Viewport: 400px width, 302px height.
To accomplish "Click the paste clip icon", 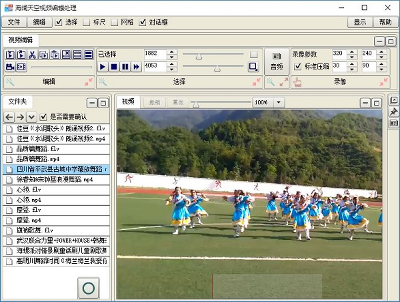I will (x=55, y=55).
